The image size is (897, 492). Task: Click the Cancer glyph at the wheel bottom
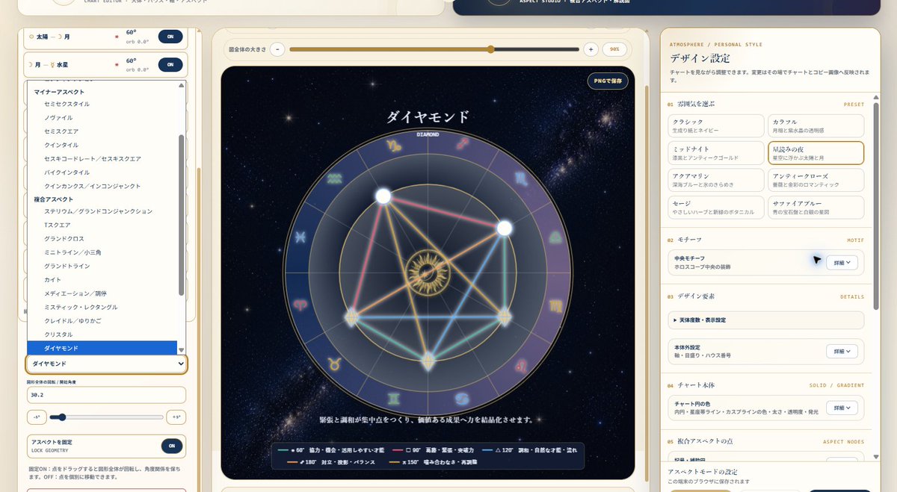[463, 398]
